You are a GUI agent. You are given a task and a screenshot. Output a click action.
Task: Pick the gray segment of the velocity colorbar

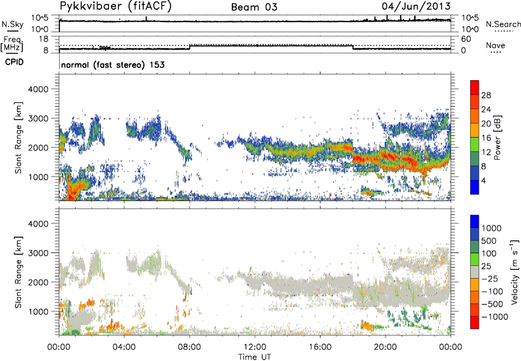pyautogui.click(x=475, y=272)
